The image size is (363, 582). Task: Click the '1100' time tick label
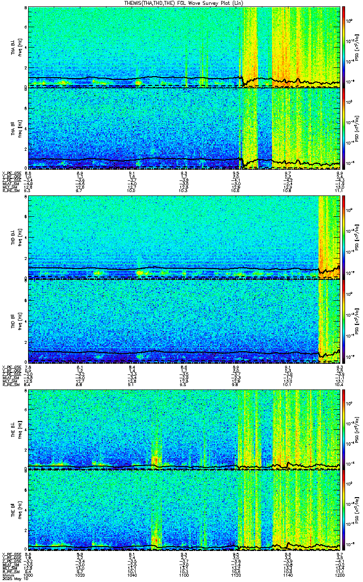click(x=184, y=575)
